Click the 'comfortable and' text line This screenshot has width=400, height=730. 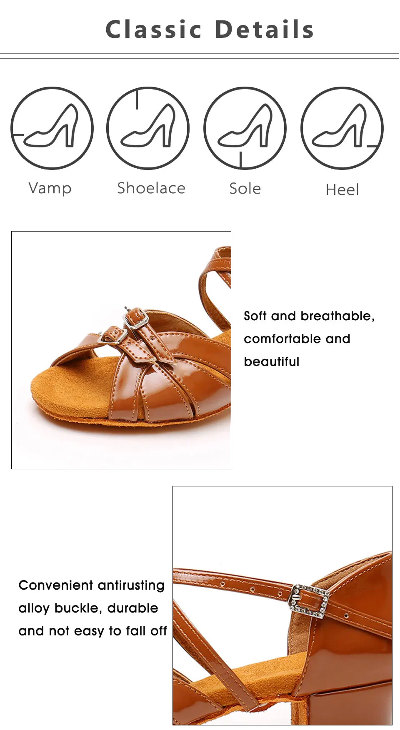coord(297,339)
